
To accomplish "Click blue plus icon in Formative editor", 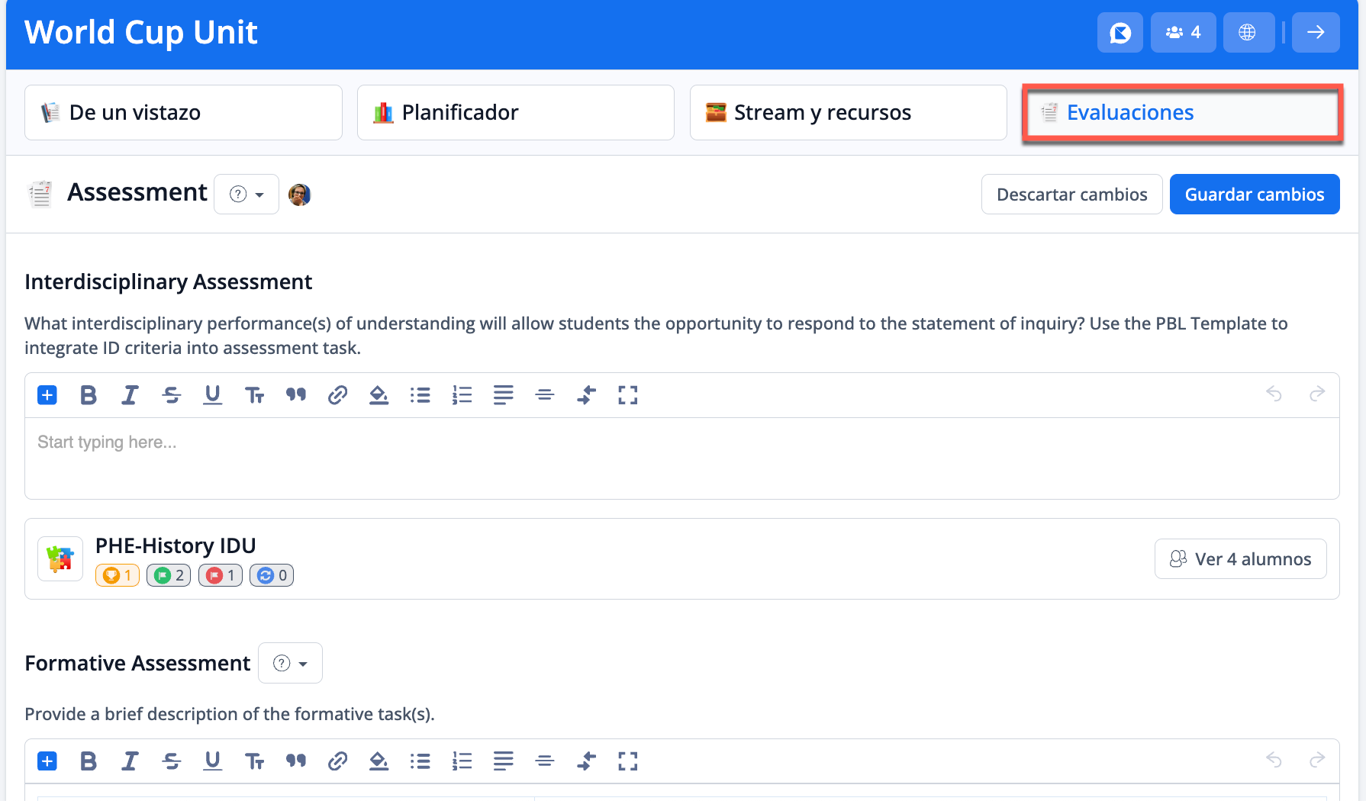I will (x=47, y=761).
